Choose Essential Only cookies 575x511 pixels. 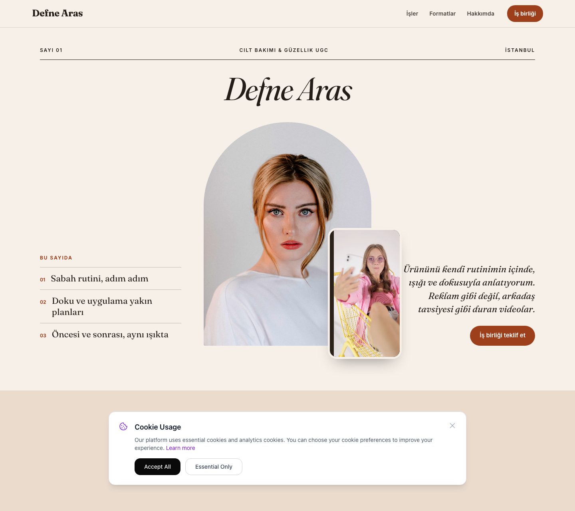(214, 467)
